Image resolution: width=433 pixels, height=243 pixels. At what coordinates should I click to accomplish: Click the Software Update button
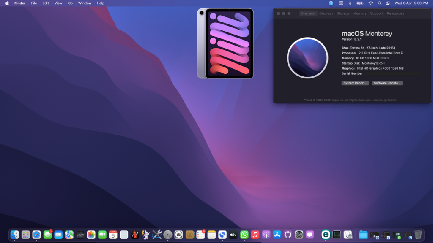(387, 83)
